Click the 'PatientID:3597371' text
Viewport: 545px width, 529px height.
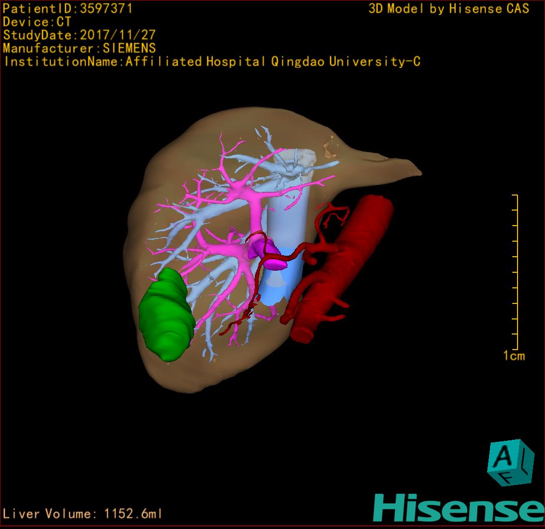click(67, 9)
